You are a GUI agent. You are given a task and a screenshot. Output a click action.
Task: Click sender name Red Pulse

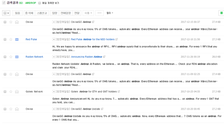[31, 39]
